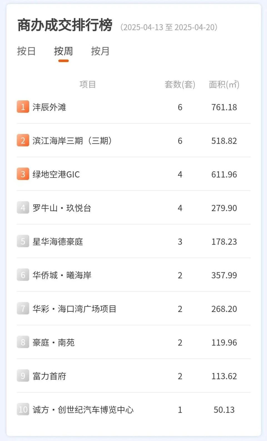Select the 按周 weekly tab
267x441 pixels.
(63, 51)
